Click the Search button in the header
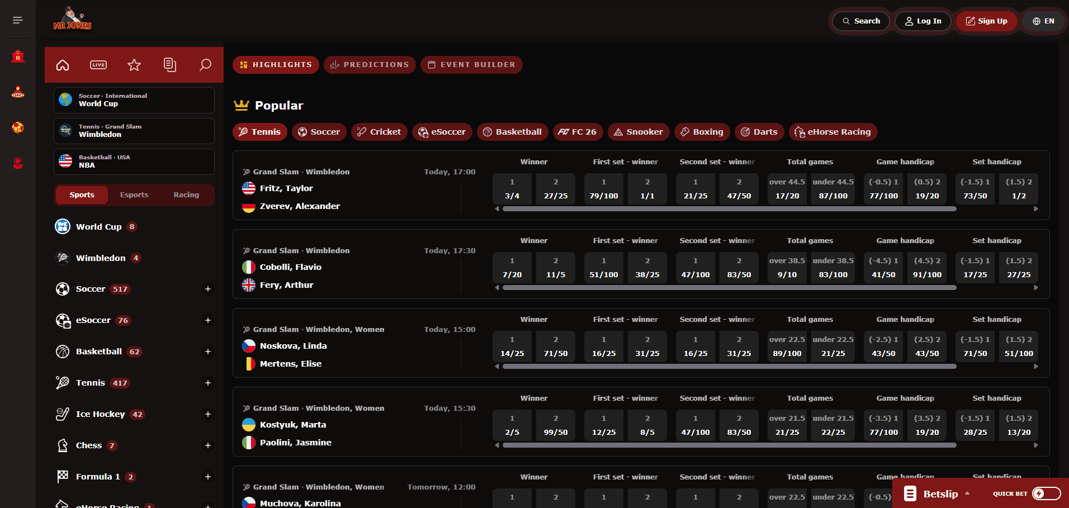Viewport: 1069px width, 508px height. pos(861,21)
